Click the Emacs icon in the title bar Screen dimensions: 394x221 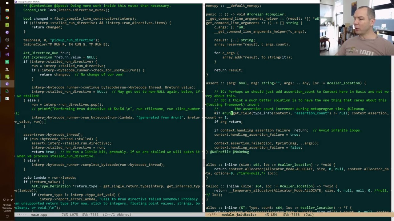[16, 2]
